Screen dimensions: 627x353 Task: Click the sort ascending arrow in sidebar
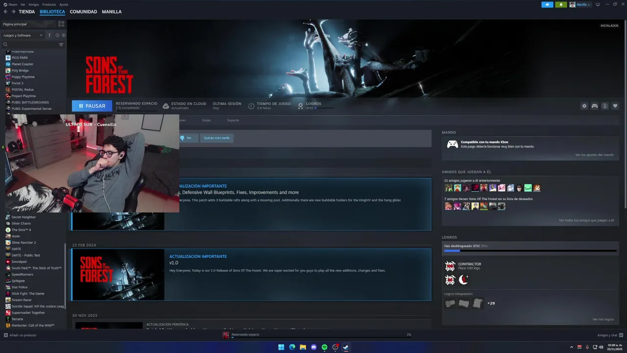[x=49, y=35]
